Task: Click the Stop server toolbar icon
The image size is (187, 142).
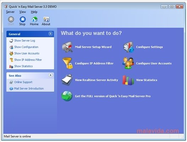Action: 23,19
